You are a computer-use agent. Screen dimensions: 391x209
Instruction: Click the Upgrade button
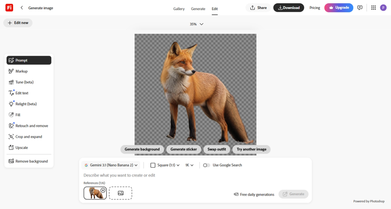coord(339,8)
